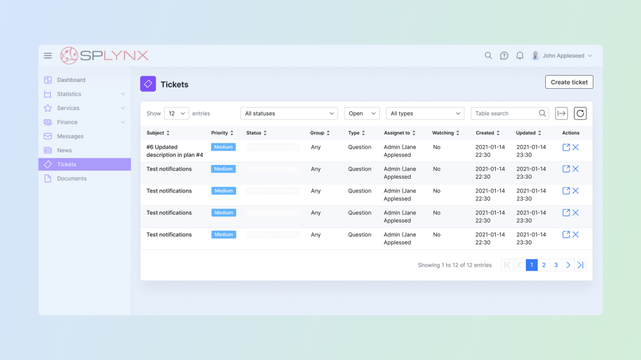This screenshot has width=641, height=360.
Task: Click the help question mark icon
Action: [504, 56]
